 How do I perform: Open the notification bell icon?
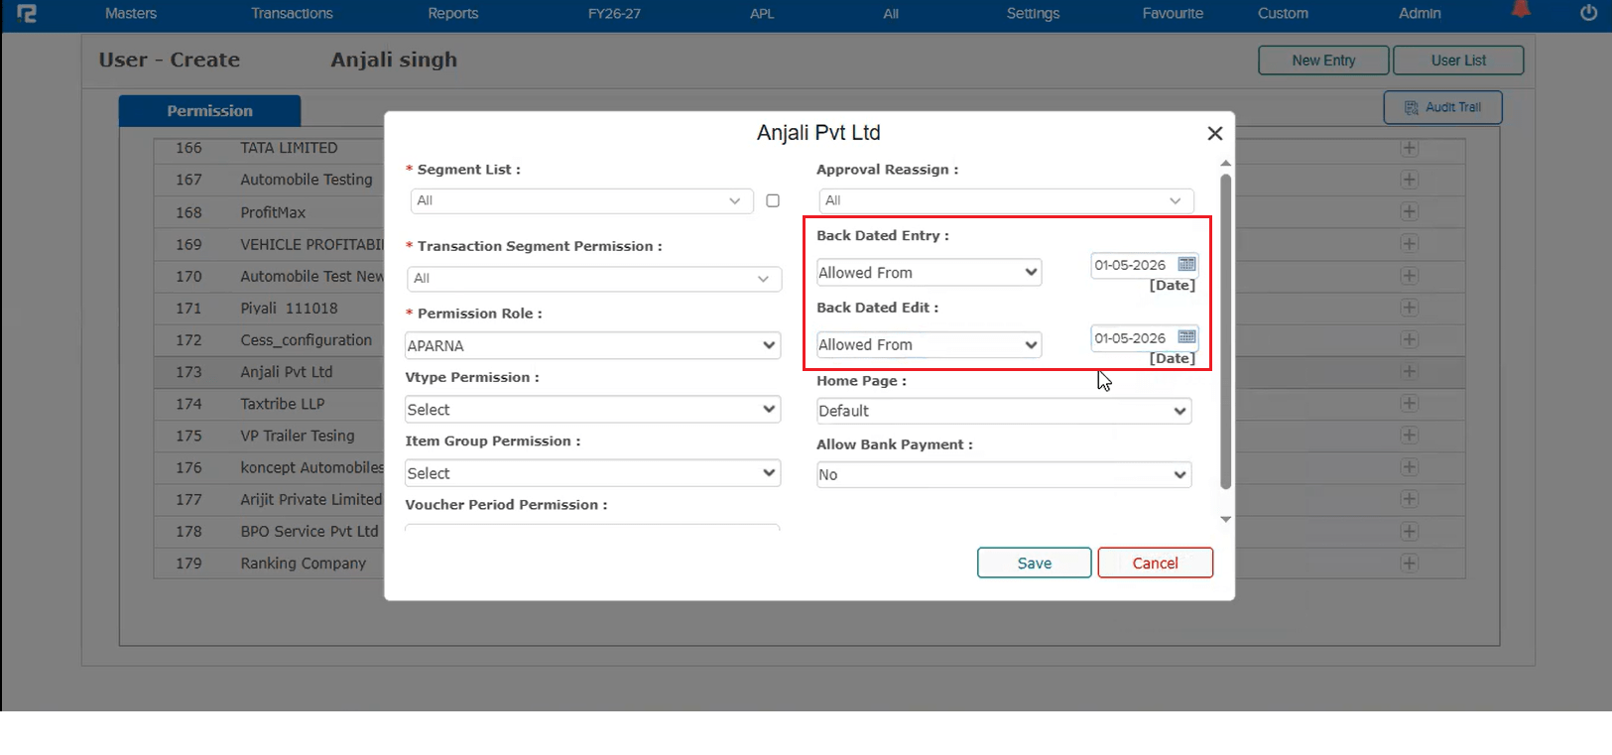pos(1521,10)
